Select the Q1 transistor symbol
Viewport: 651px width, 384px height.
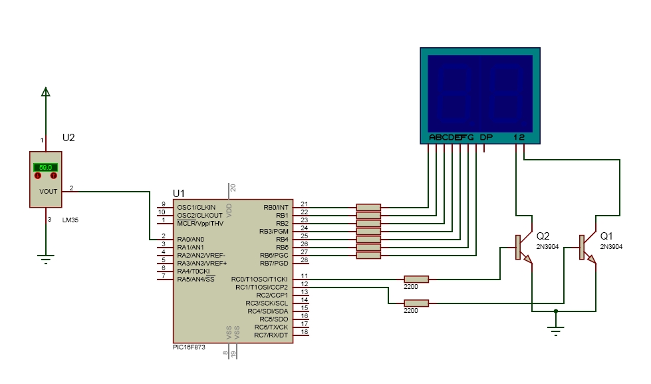coord(586,248)
